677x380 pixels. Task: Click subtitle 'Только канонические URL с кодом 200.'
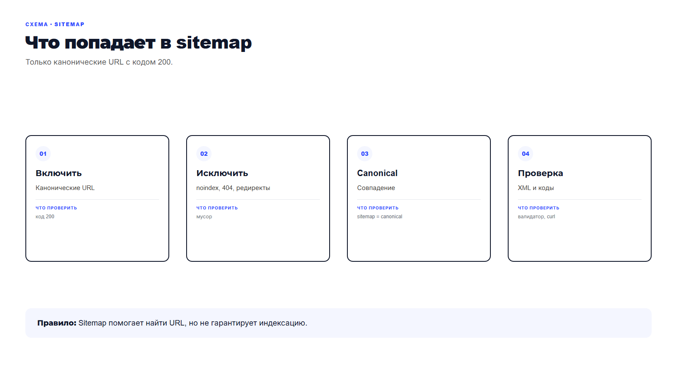99,62
